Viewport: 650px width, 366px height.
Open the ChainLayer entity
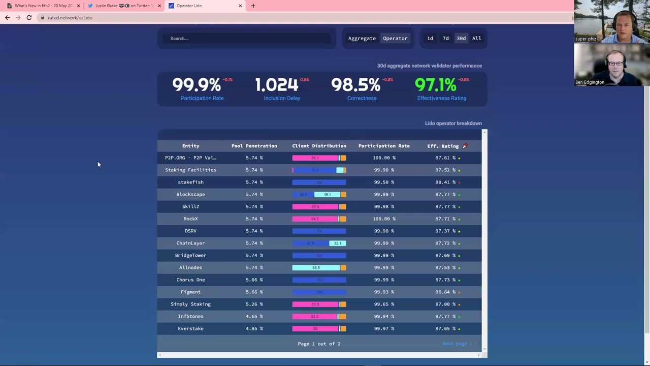[190, 243]
